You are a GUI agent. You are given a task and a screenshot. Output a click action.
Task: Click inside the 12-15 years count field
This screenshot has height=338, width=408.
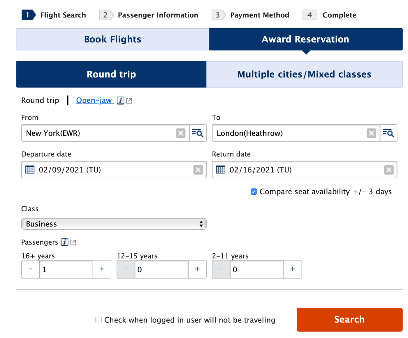161,269
